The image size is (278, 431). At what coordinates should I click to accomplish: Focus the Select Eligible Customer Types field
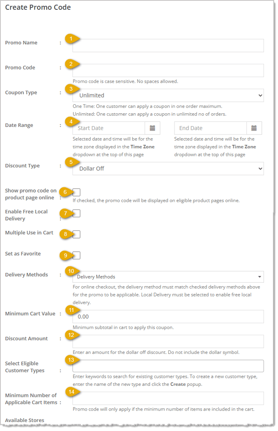point(168,366)
